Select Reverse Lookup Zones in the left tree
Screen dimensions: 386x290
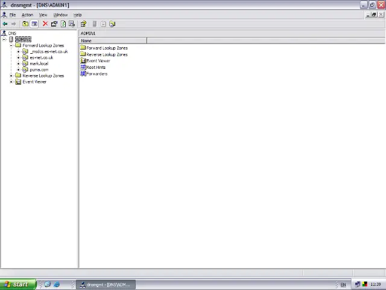point(43,76)
